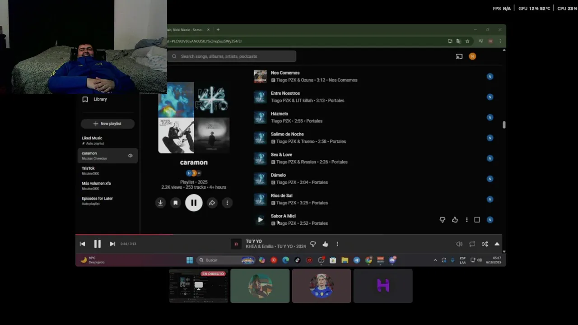
Task: Click contributor avatar on Dámelo row
Action: (x=490, y=179)
